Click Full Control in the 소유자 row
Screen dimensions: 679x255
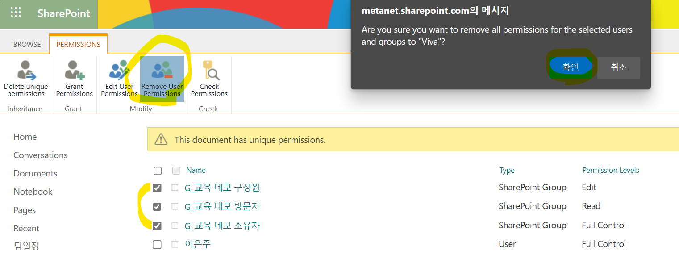pyautogui.click(x=604, y=225)
